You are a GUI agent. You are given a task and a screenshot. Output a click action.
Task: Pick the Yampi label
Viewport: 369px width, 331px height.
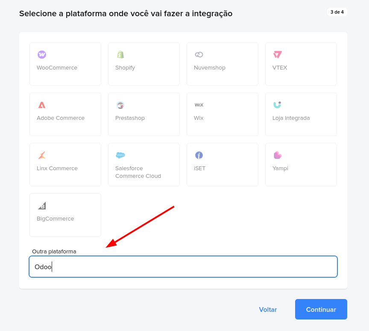(280, 168)
